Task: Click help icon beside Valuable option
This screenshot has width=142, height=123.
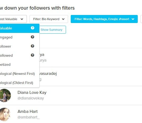Action: [x=32, y=28]
